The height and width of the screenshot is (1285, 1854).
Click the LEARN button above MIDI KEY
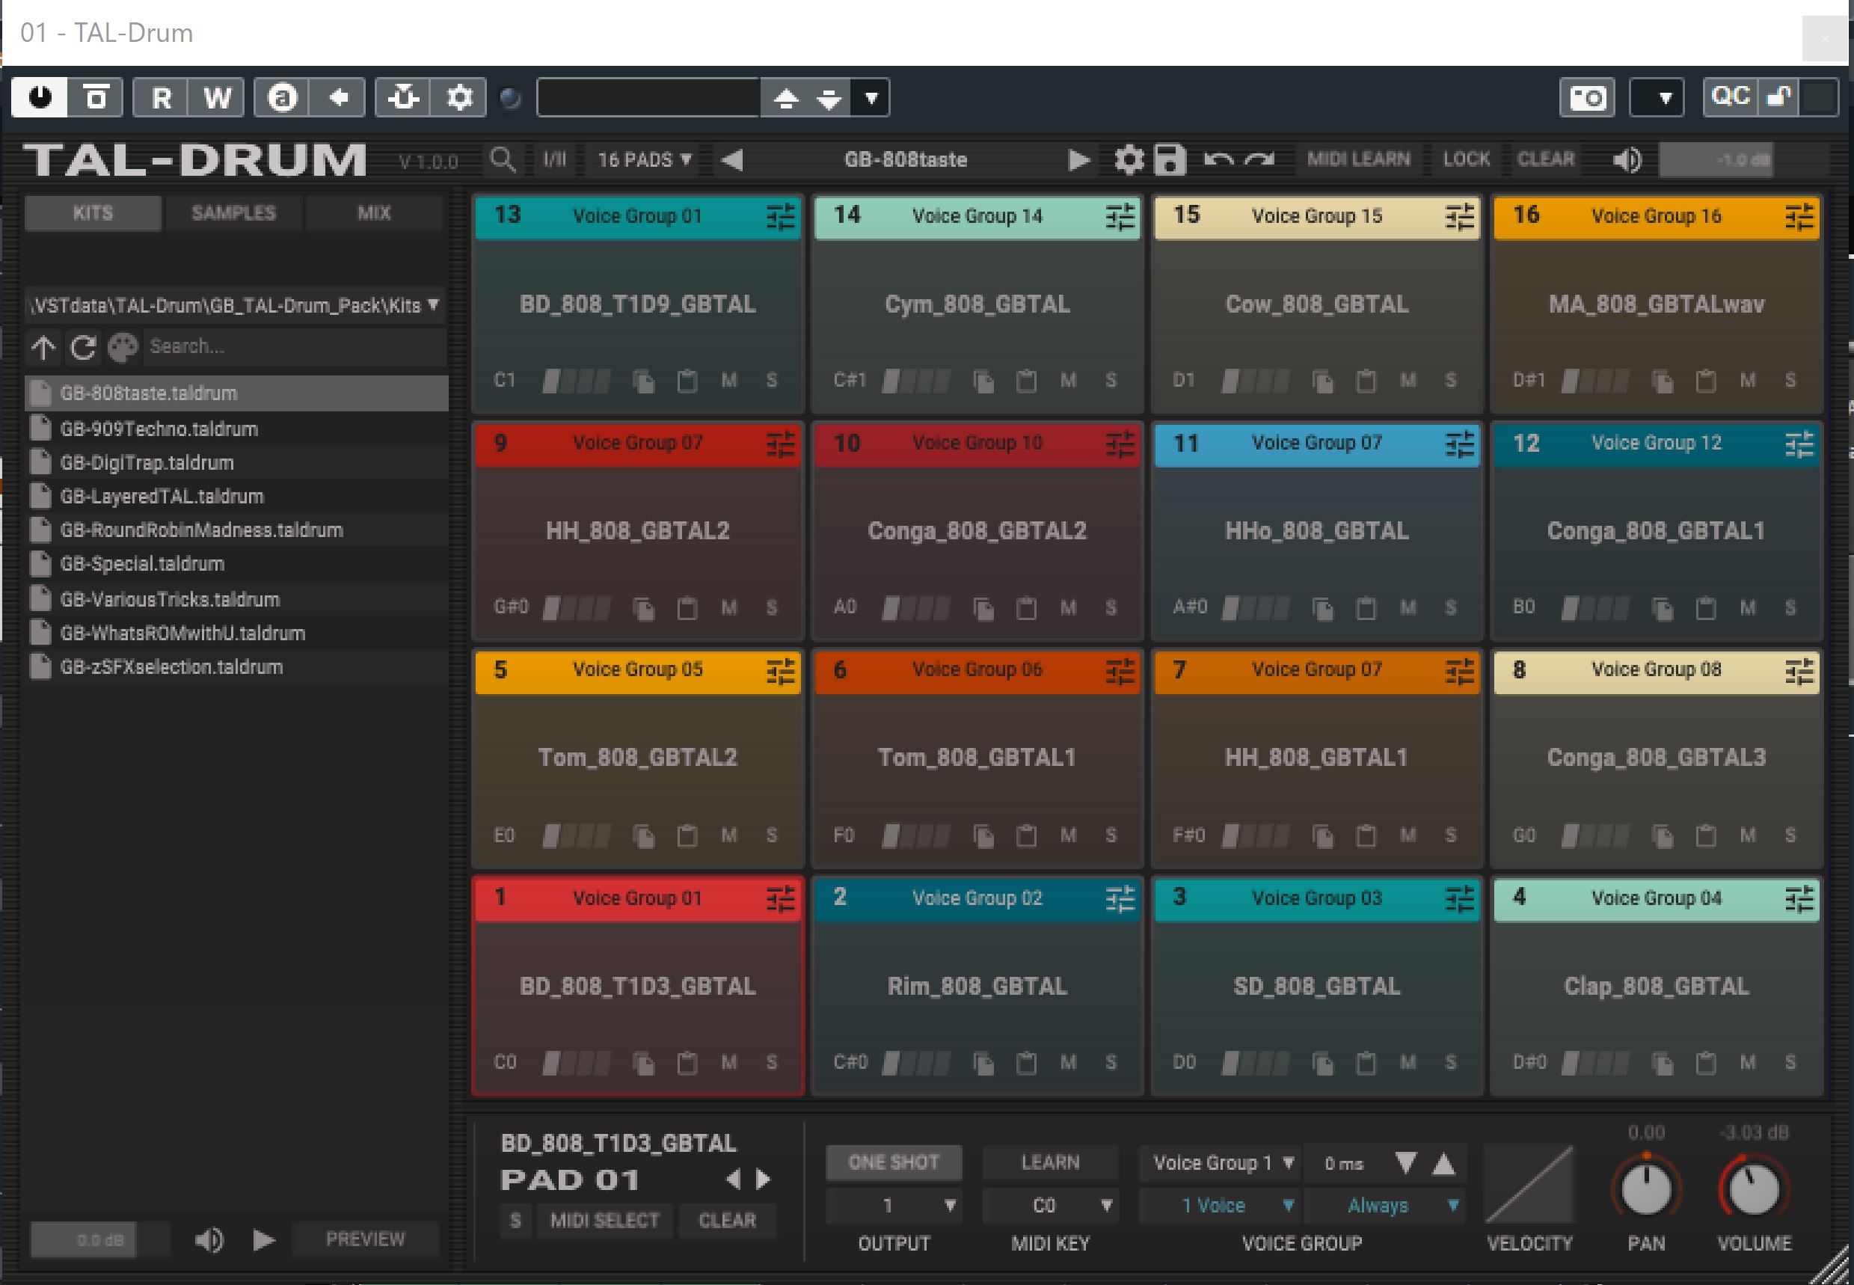[1051, 1162]
